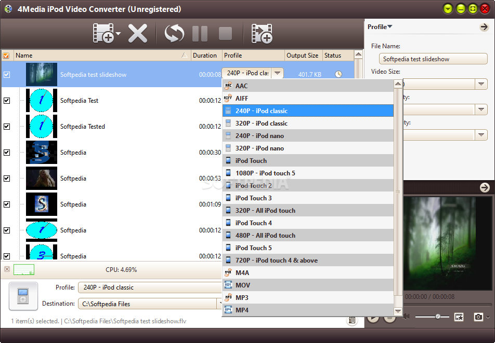Click the Status column header

point(338,56)
